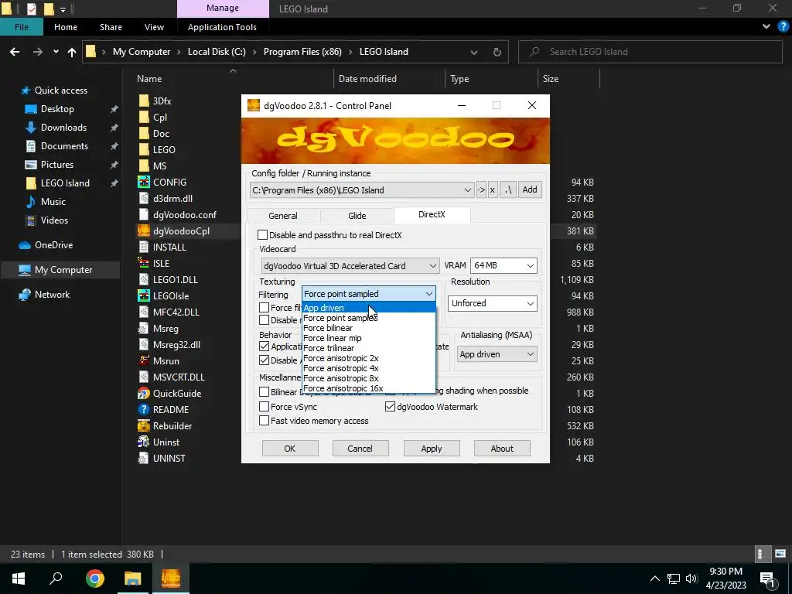Open Chrome from the taskbar

coord(94,579)
